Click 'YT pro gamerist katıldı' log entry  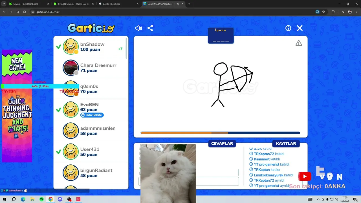point(269,164)
